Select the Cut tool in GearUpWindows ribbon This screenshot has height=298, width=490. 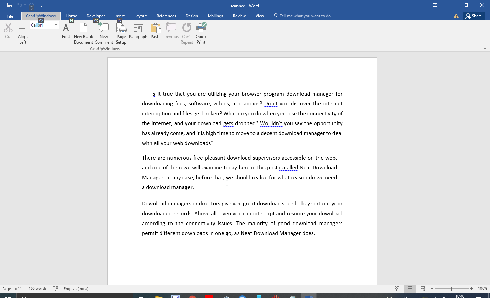[8, 31]
